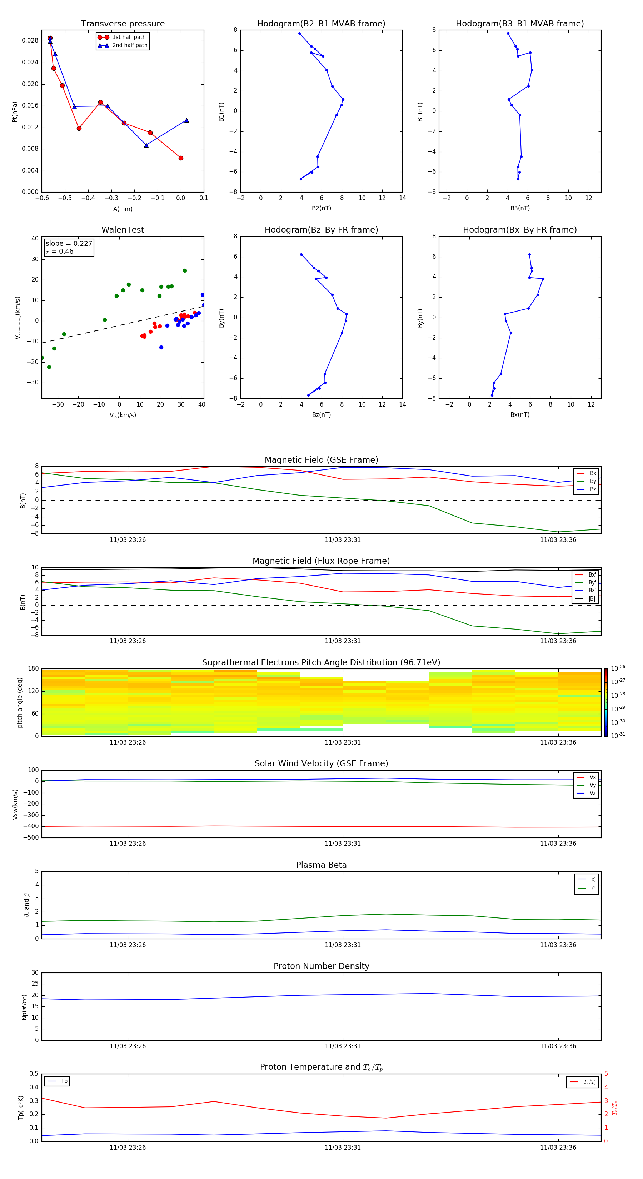Select the |B| legend entry
Viewport: 643px width, 1179px height.
(586, 599)
